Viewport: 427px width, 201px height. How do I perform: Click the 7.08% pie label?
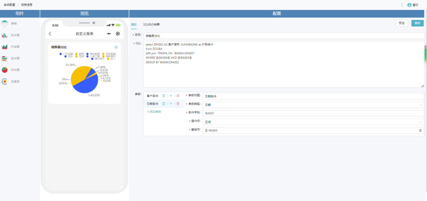point(101,67)
